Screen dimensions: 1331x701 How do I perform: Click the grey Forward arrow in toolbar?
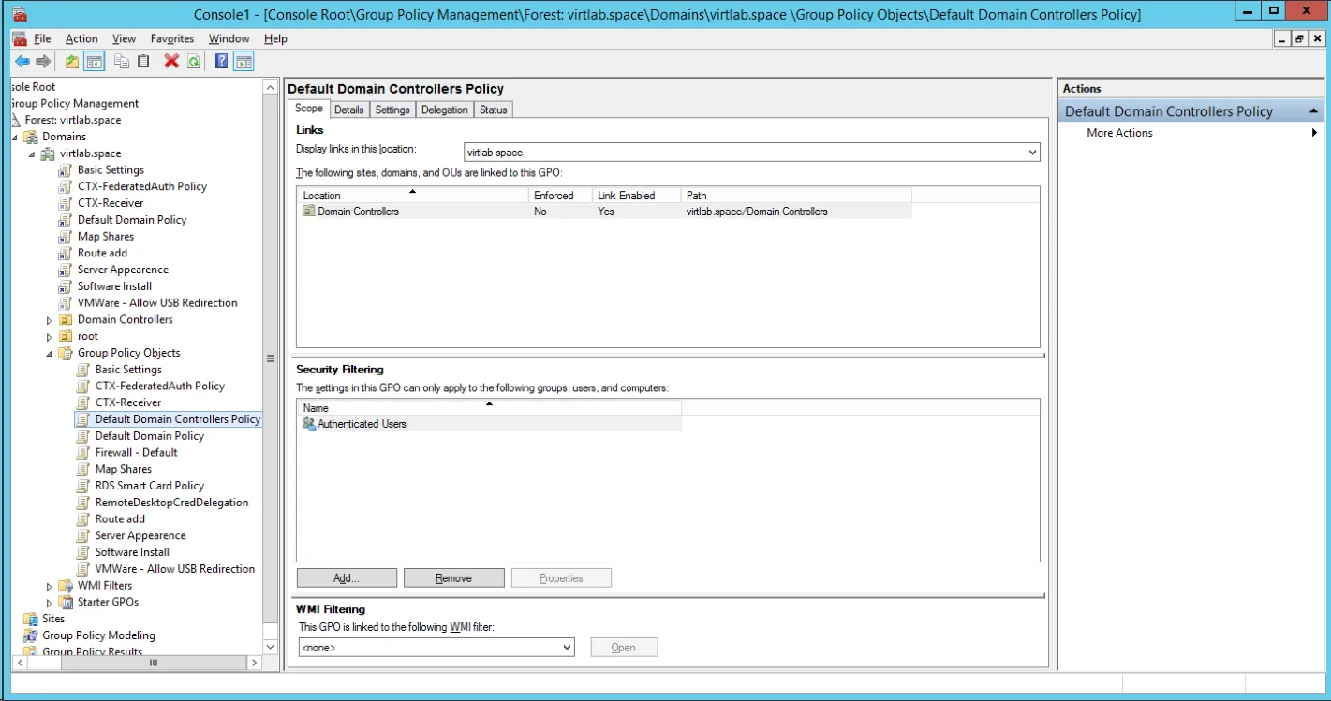(x=43, y=62)
